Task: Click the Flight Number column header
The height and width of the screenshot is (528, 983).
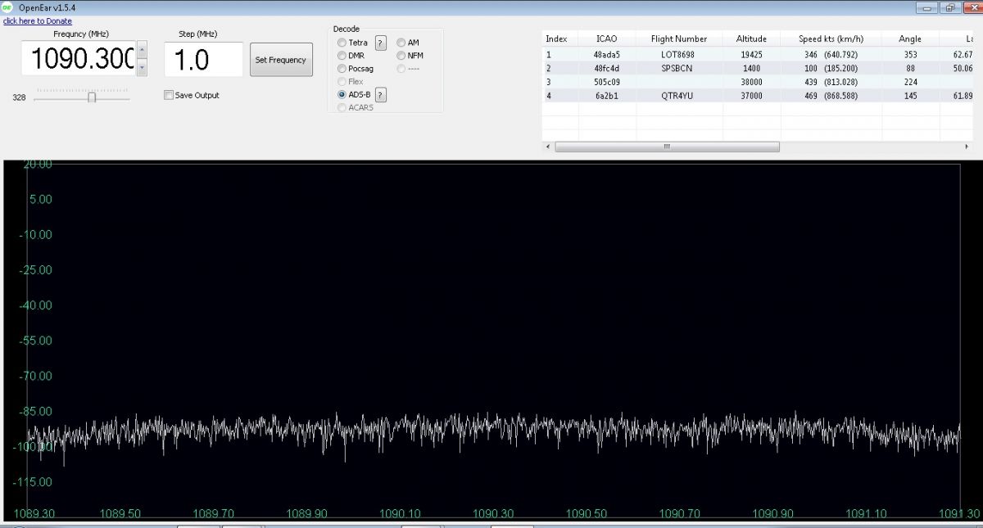Action: pyautogui.click(x=679, y=38)
